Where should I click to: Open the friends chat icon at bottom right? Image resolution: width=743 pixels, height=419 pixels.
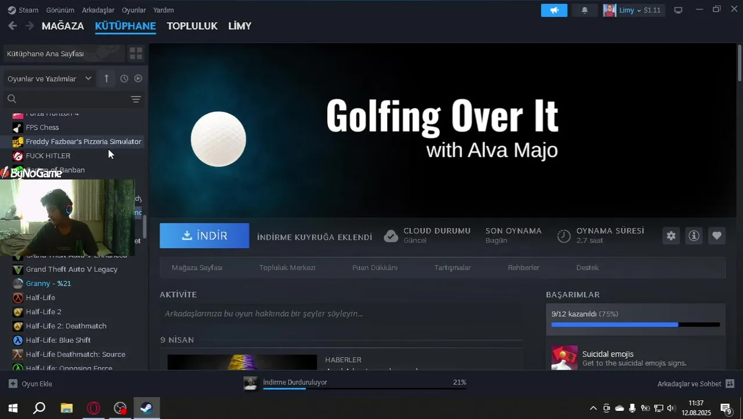pyautogui.click(x=730, y=384)
